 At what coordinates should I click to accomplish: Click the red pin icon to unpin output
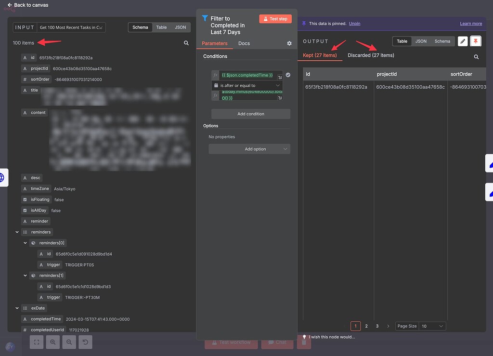476,41
